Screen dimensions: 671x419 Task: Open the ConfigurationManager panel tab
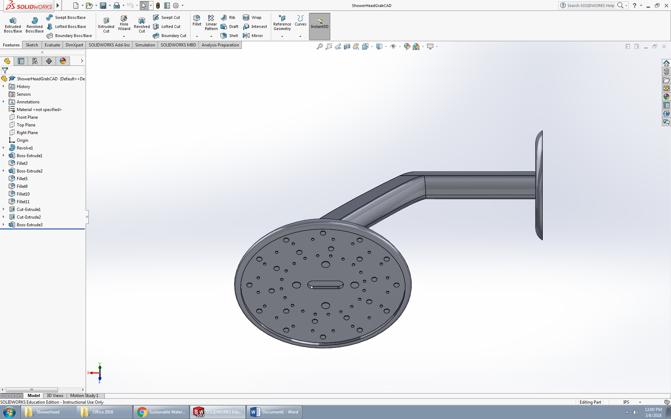35,61
